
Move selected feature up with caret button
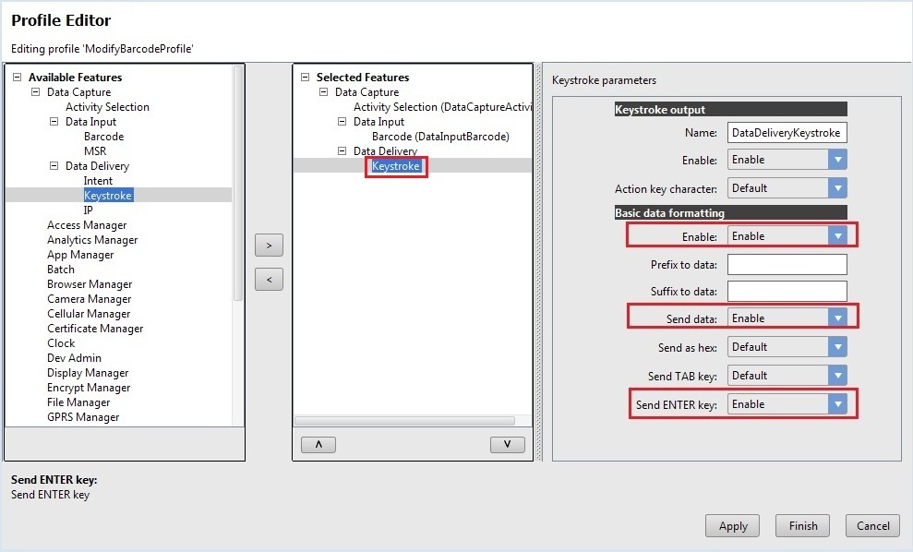pos(318,444)
